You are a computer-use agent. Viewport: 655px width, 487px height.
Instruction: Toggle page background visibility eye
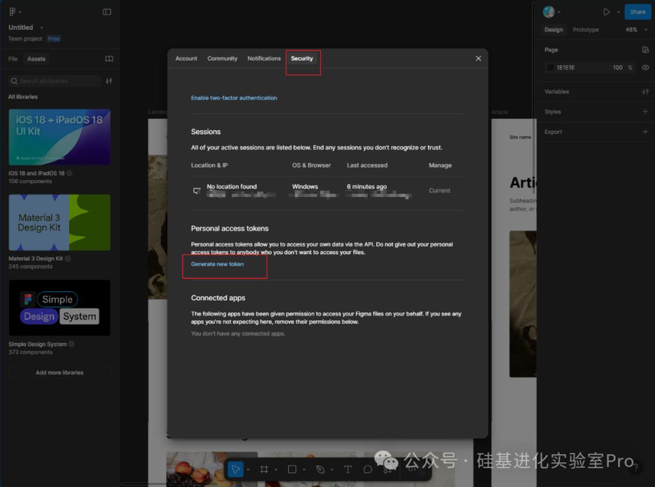645,68
